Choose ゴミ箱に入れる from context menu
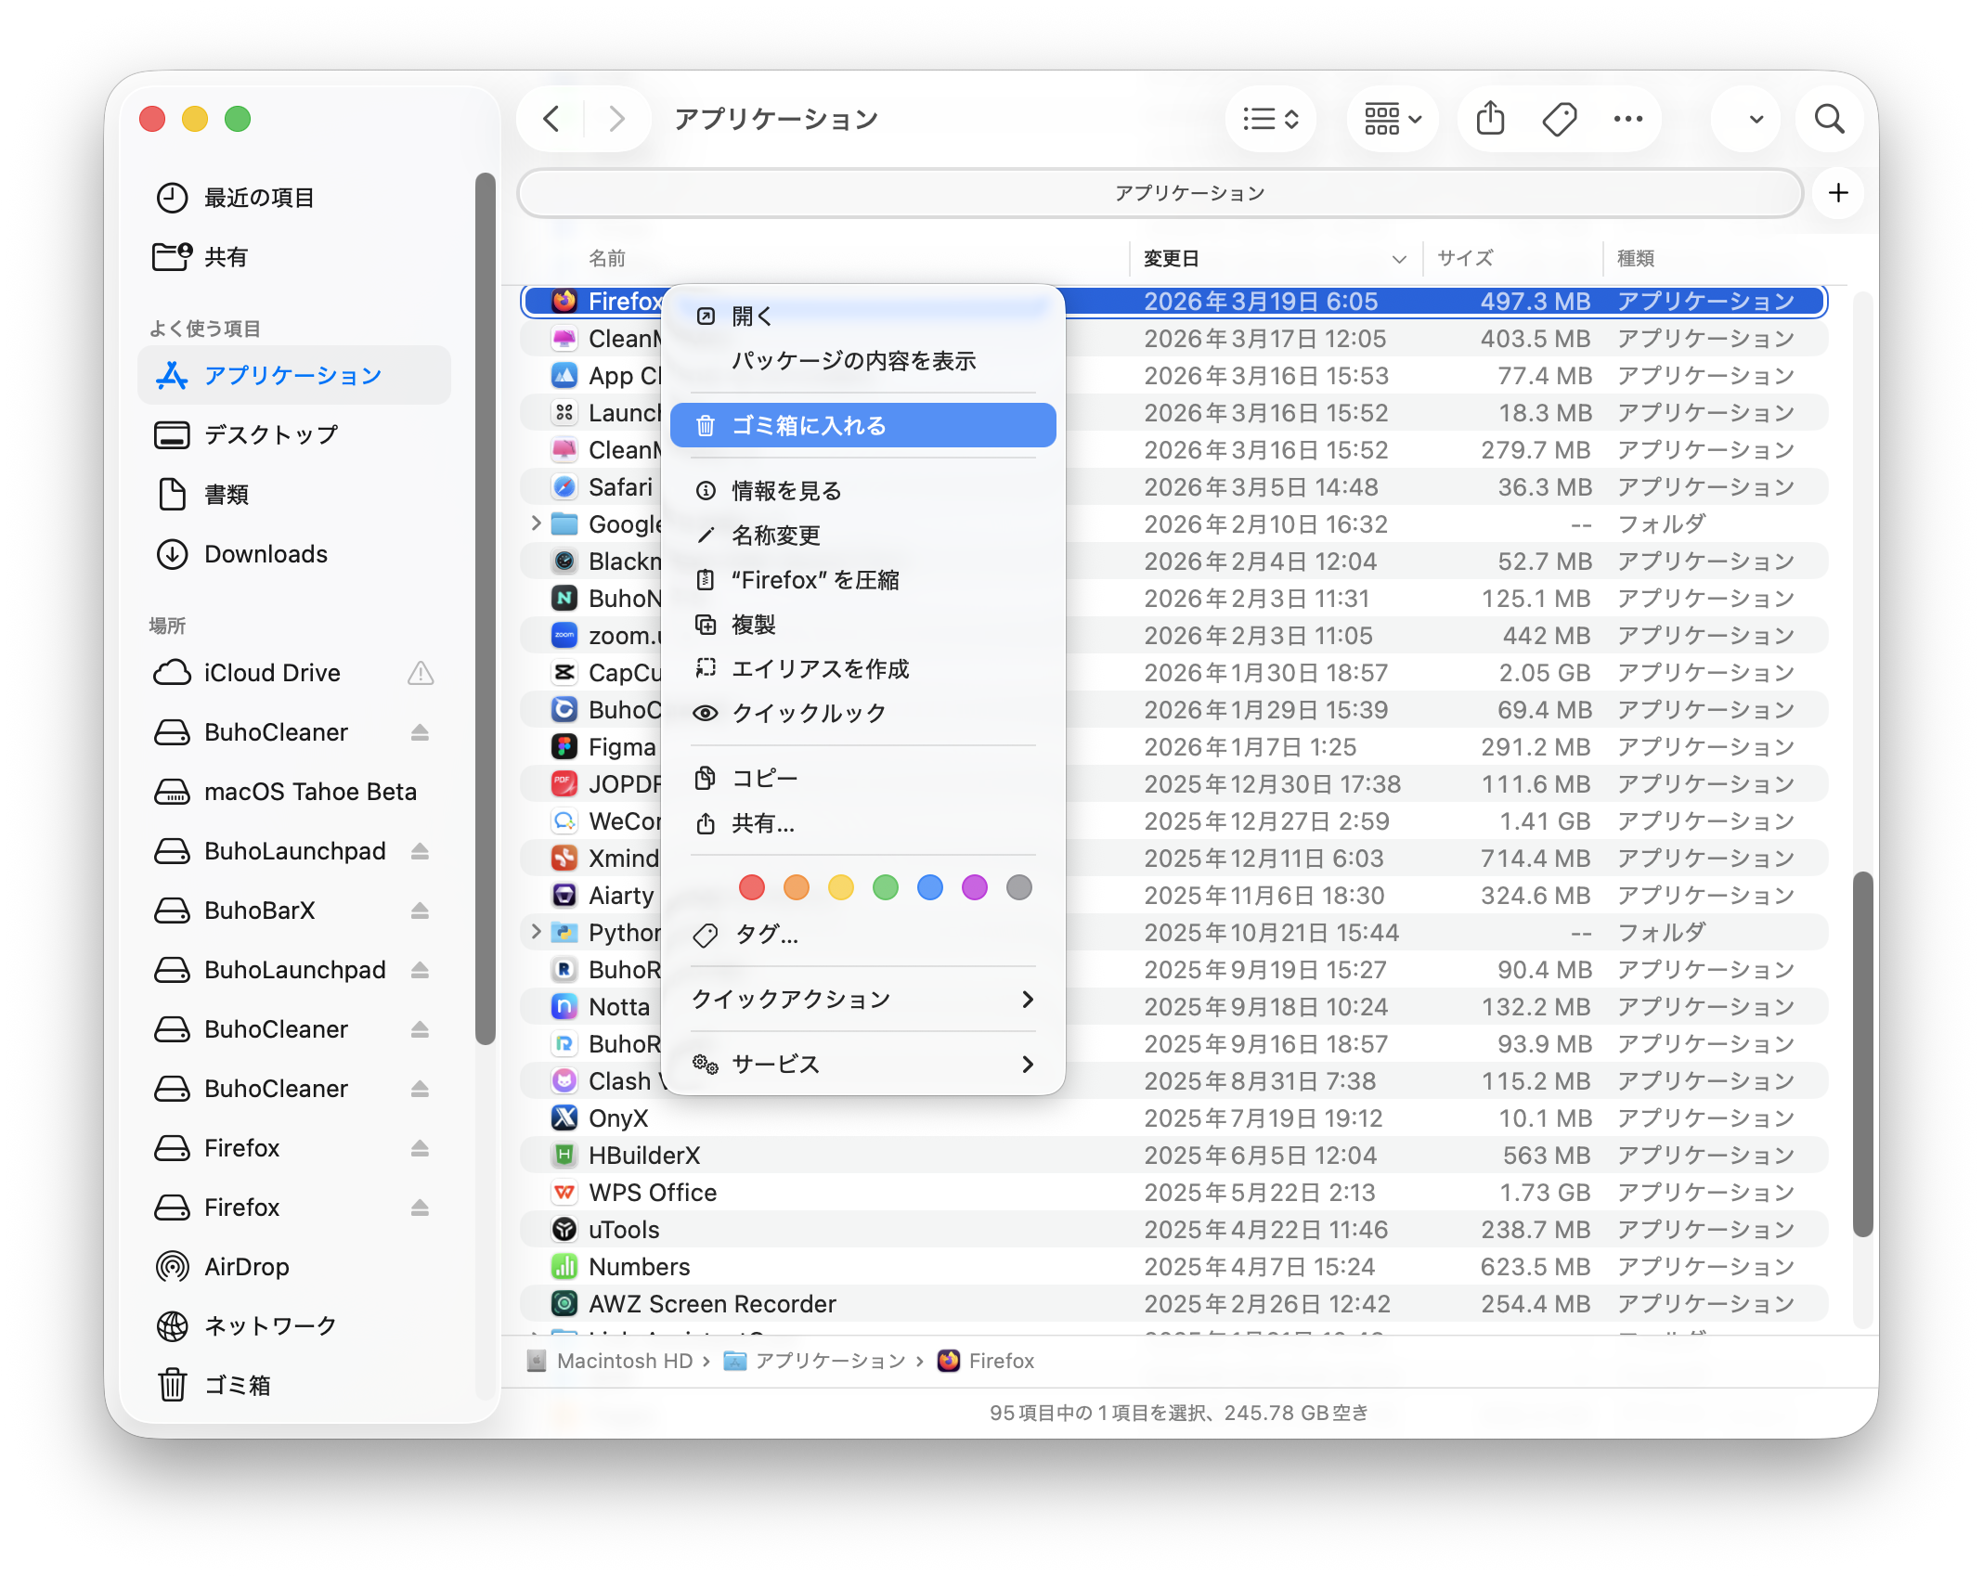Viewport: 1983px width, 1576px height. [x=863, y=426]
